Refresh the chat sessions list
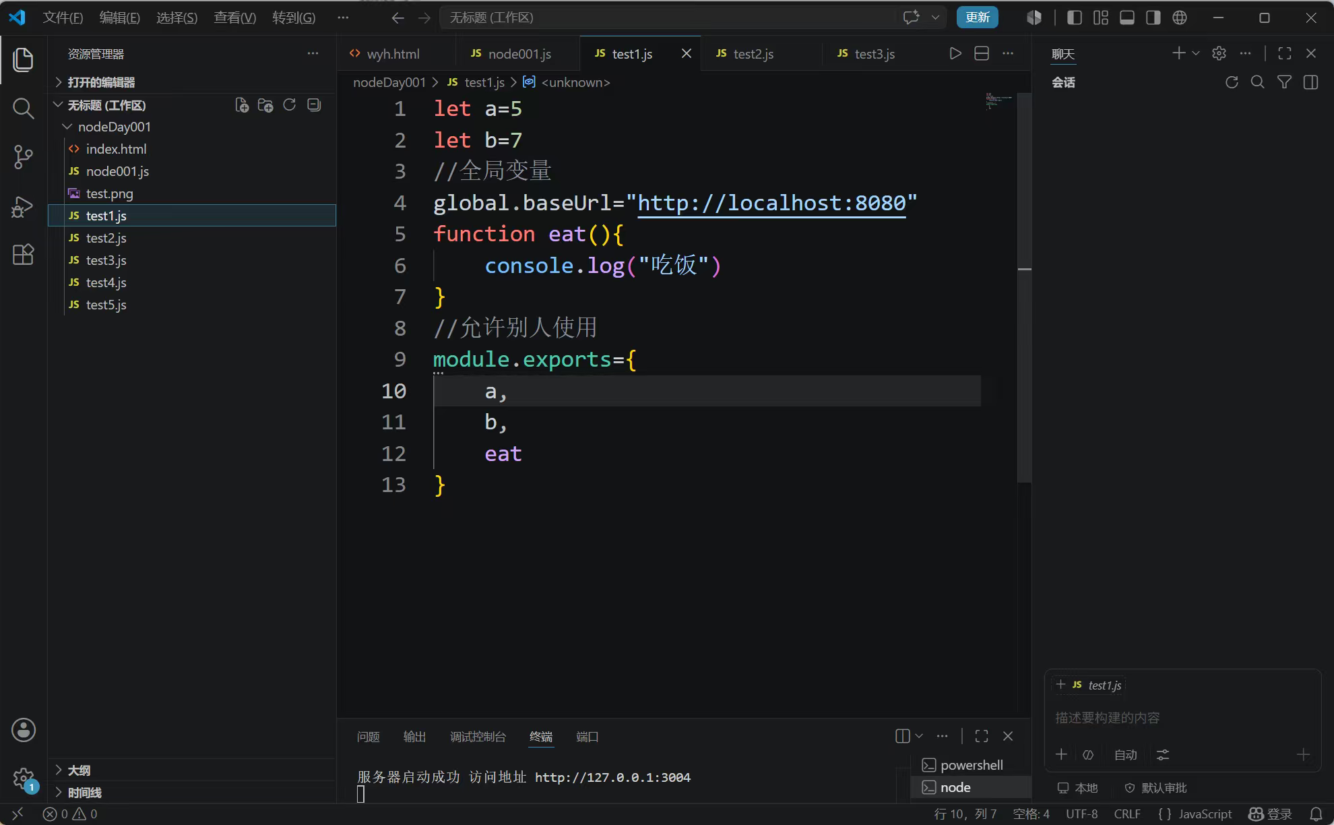1334x825 pixels. pos(1232,82)
